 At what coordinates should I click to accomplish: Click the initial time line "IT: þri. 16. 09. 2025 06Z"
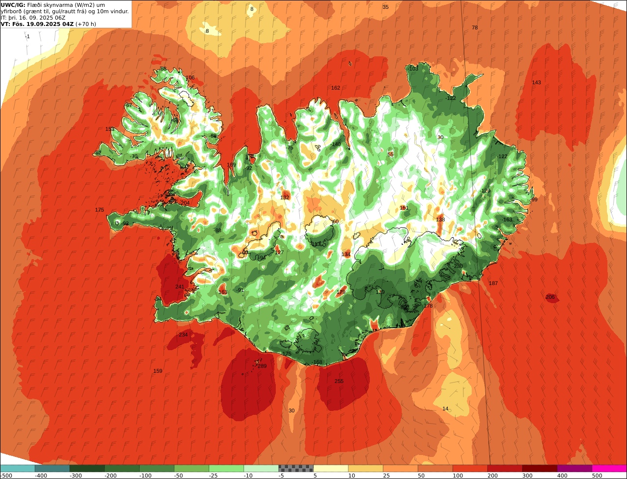(33, 18)
